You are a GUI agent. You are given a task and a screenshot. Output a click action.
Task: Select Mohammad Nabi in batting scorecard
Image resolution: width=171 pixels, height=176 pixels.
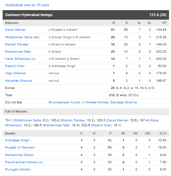[18, 51]
